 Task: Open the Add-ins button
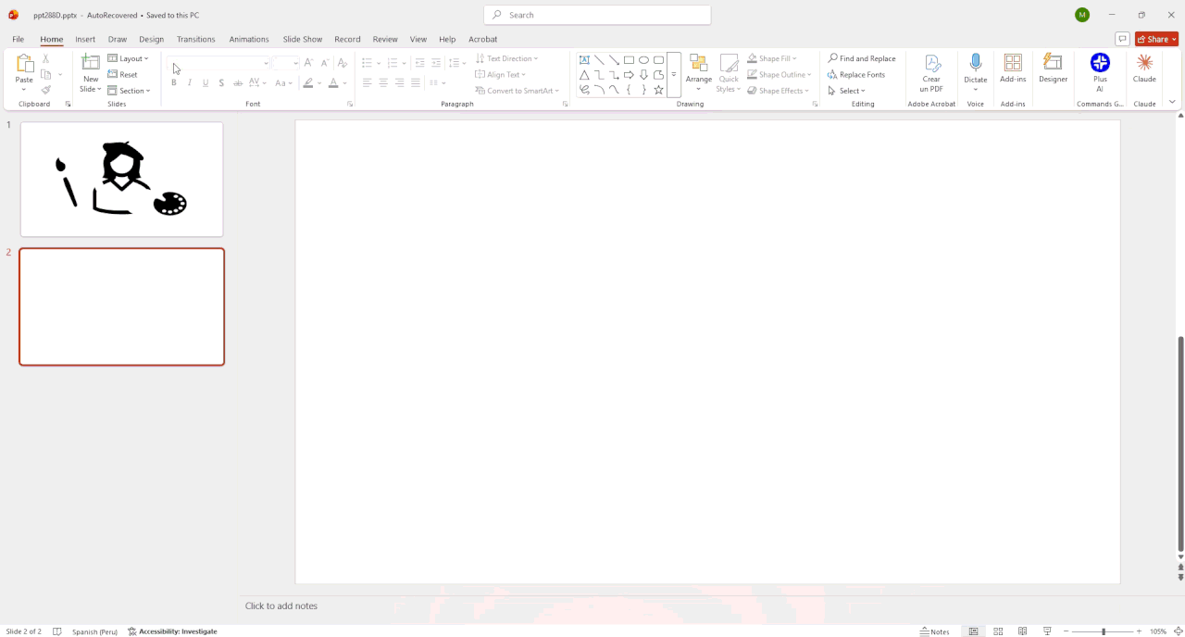pyautogui.click(x=1013, y=69)
